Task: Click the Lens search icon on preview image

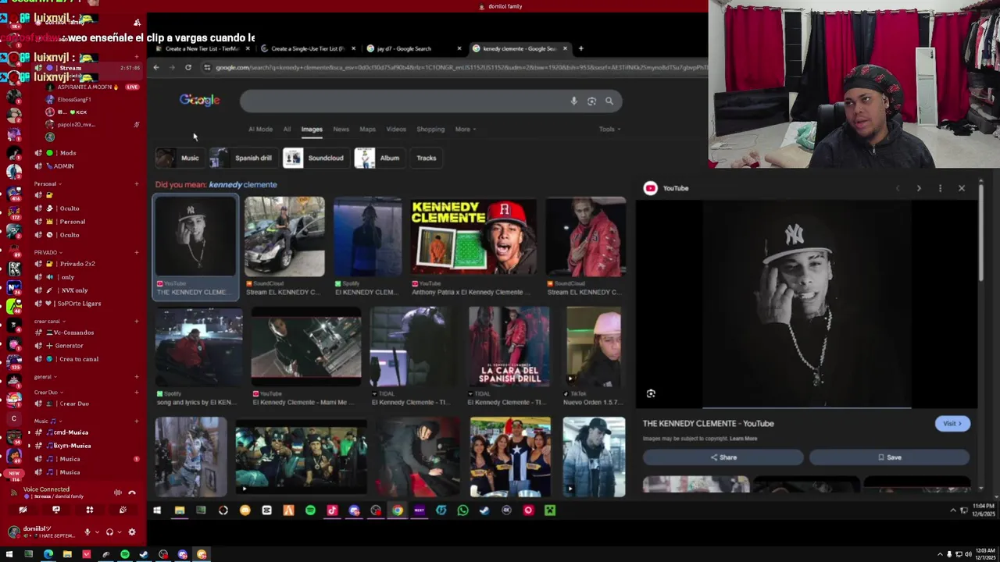Action: pos(651,393)
